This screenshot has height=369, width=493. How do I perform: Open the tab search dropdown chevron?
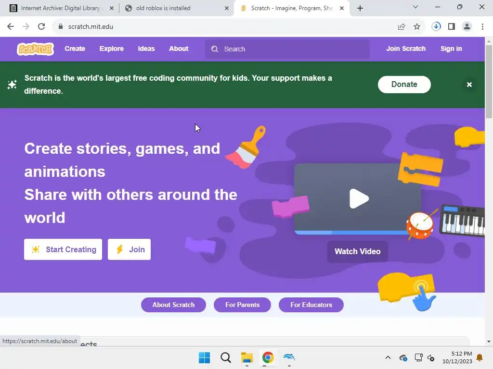coord(415,7)
